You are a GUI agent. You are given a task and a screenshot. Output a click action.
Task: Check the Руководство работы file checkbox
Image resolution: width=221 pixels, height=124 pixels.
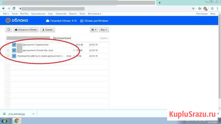(x=8, y=56)
